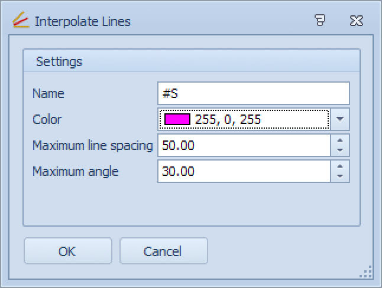This screenshot has height=288, width=382.
Task: Click the Interpolate Lines title text
Action: [83, 21]
